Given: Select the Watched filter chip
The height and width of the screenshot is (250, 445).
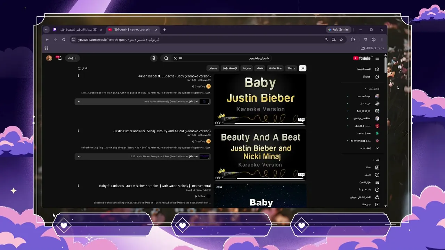Looking at the screenshot, I should [260, 68].
